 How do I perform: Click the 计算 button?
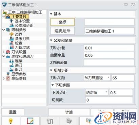pyautogui.click(x=69, y=112)
